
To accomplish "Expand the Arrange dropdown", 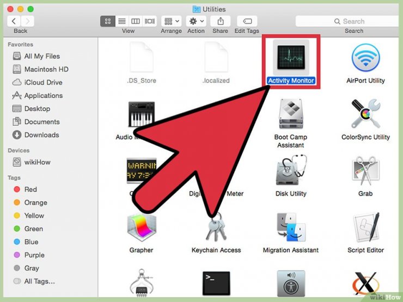I will [171, 21].
